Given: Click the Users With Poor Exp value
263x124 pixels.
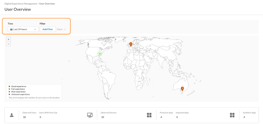Looking at the screenshot, I should [x=40, y=117].
